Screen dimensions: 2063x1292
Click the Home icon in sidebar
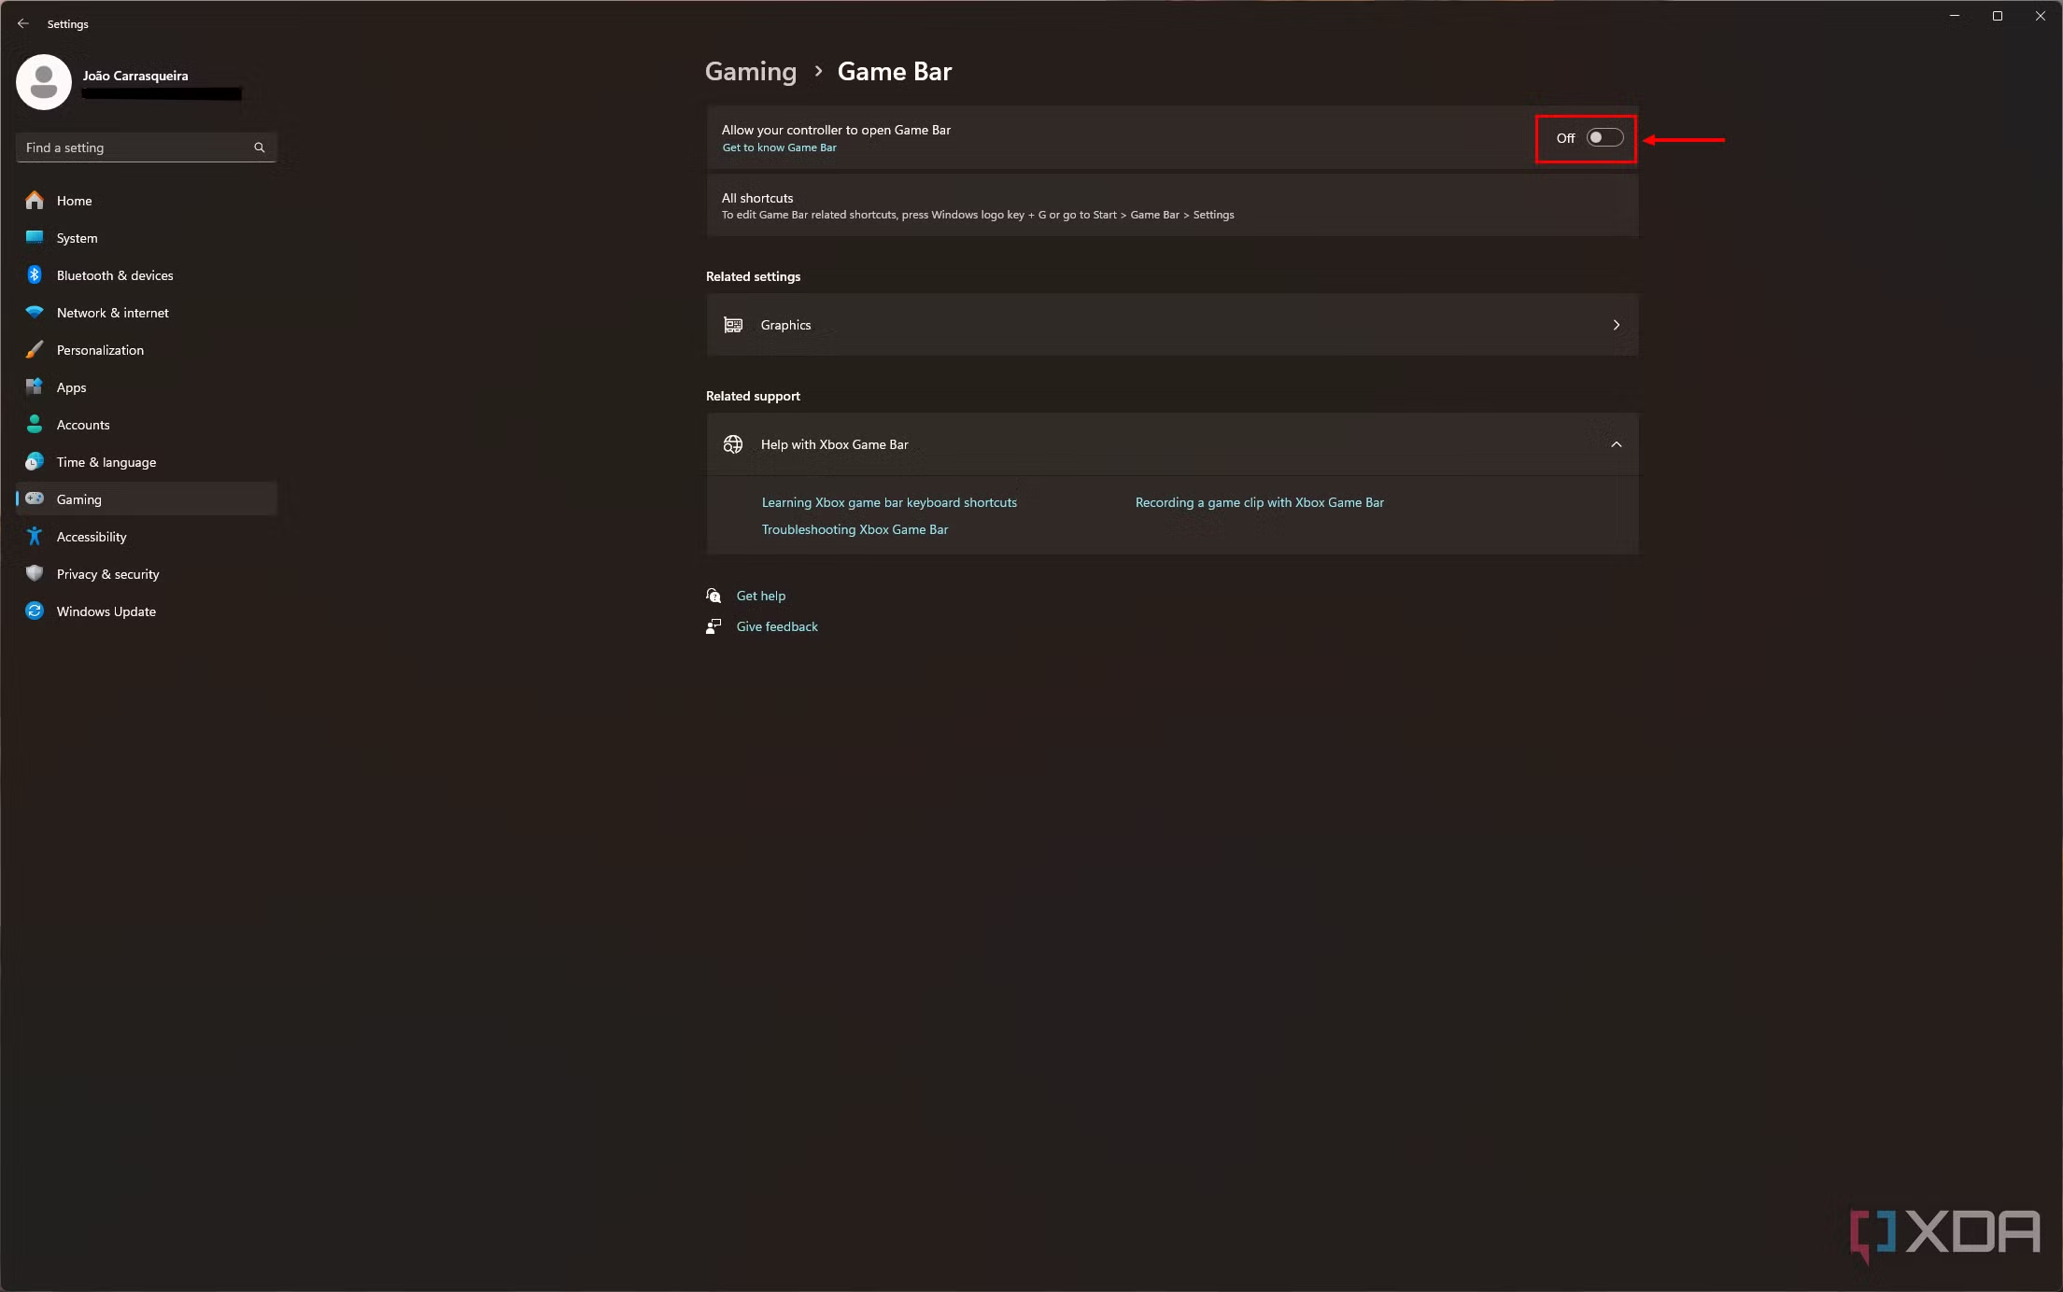tap(35, 200)
